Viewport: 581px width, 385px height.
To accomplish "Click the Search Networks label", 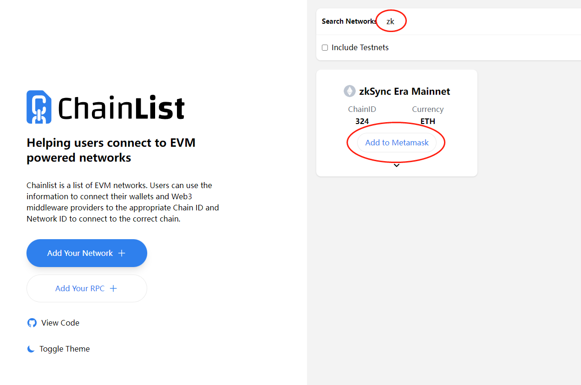I will pos(349,21).
